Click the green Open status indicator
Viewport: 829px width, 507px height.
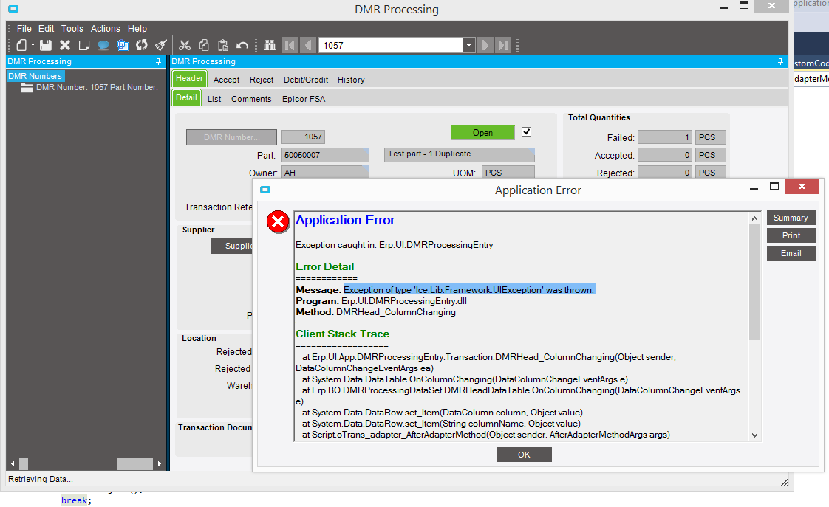482,133
